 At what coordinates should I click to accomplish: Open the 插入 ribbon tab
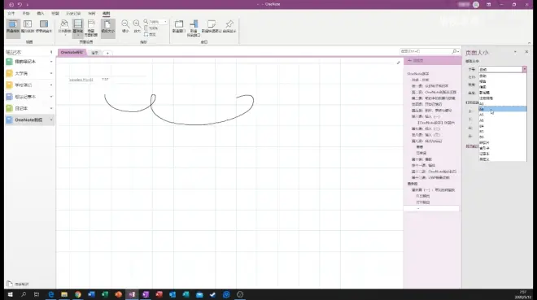coord(41,13)
